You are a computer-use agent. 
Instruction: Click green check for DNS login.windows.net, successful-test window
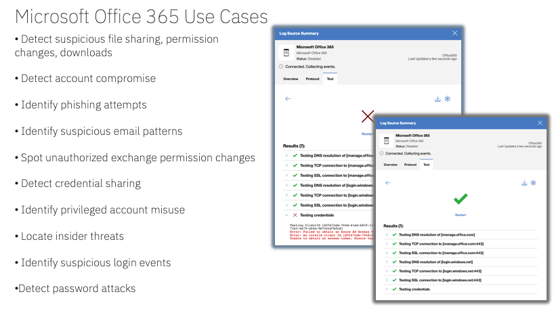(394, 262)
